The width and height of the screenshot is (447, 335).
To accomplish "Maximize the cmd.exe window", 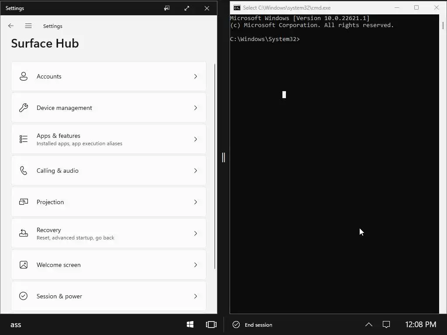I will tap(416, 8).
